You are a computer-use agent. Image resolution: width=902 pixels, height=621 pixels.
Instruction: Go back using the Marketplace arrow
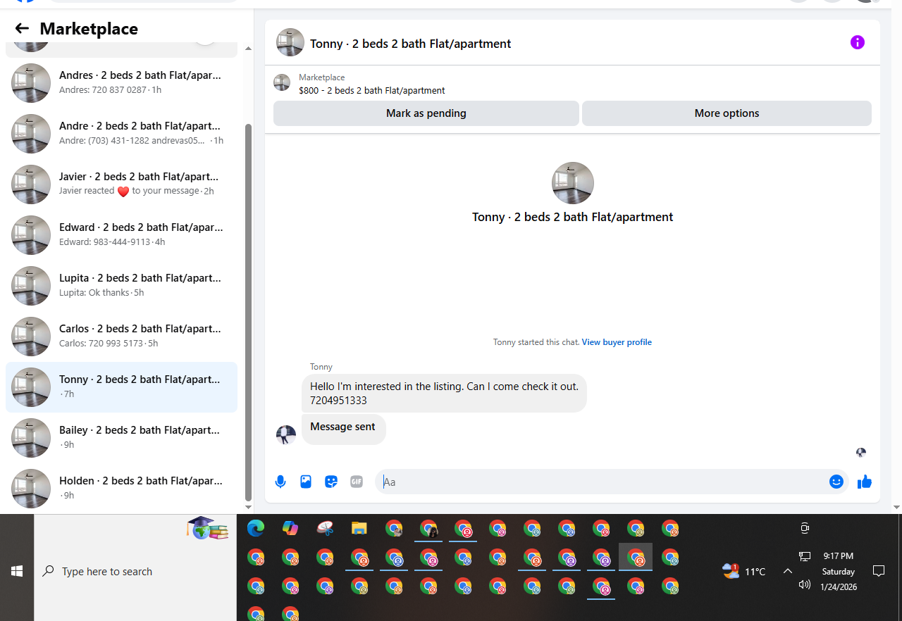point(22,28)
